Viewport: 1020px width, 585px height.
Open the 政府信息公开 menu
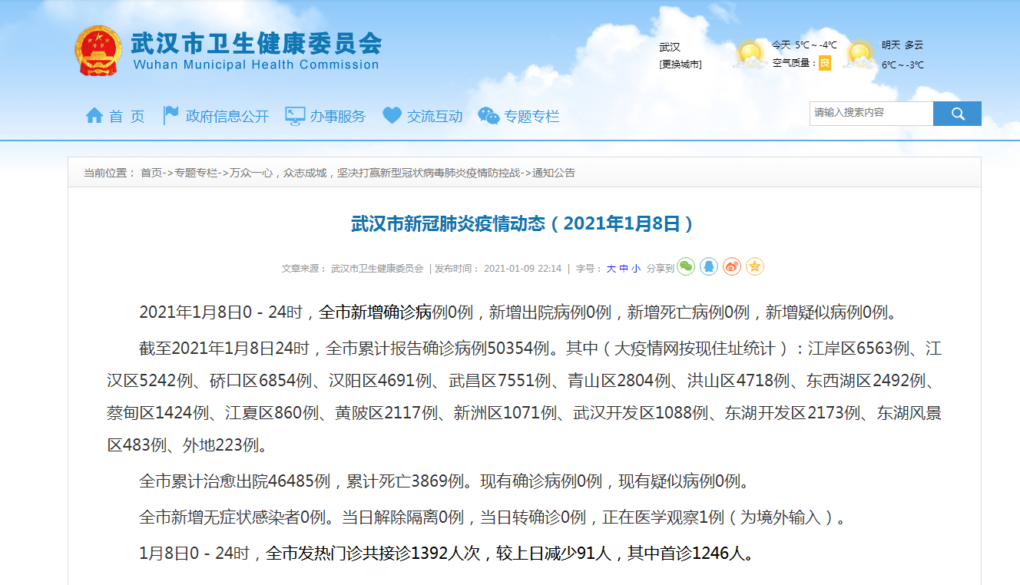[227, 117]
